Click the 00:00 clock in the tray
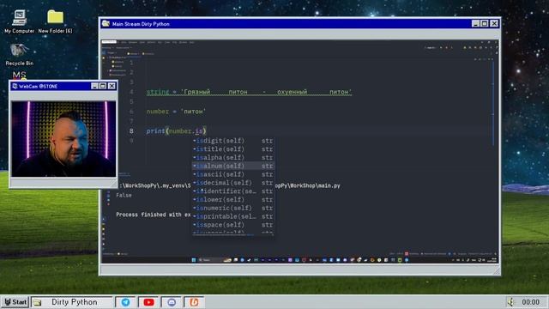The width and height of the screenshot is (549, 309). [530, 302]
